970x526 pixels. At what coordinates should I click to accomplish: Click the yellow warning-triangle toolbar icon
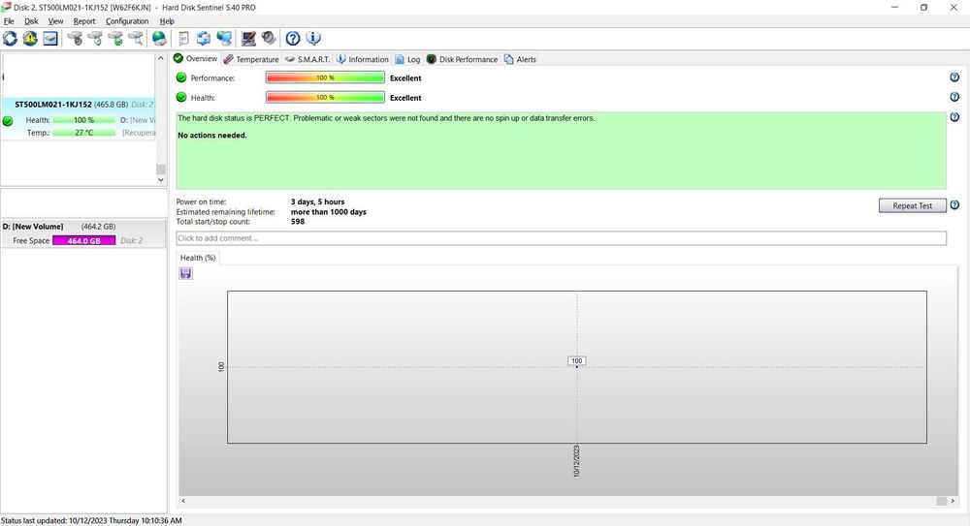30,39
